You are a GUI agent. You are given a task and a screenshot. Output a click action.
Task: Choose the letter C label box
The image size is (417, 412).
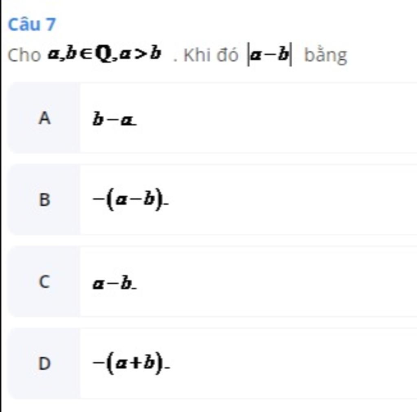point(44,282)
